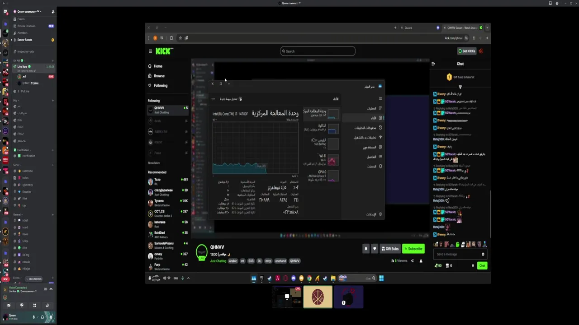Viewport: 579px width, 325px height.
Task: Select the highlighted middle participant thumbnail
Action: (318, 297)
